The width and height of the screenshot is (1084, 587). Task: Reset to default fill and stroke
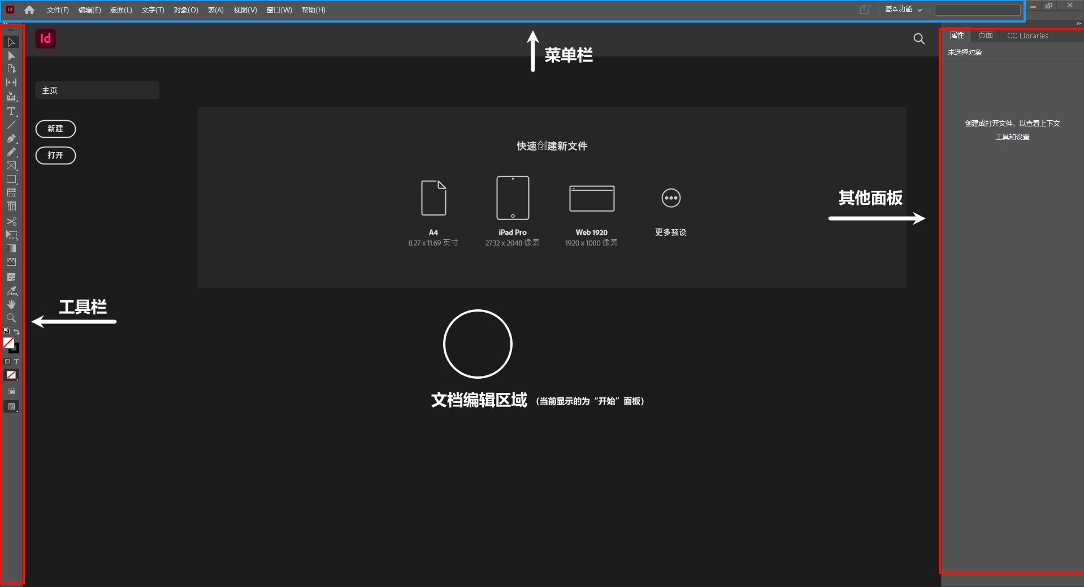click(6, 331)
